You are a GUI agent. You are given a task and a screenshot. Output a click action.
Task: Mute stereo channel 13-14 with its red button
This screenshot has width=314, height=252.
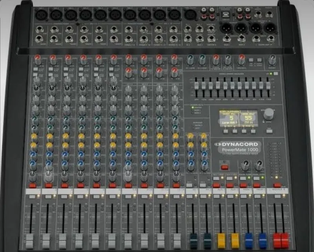[176, 186]
